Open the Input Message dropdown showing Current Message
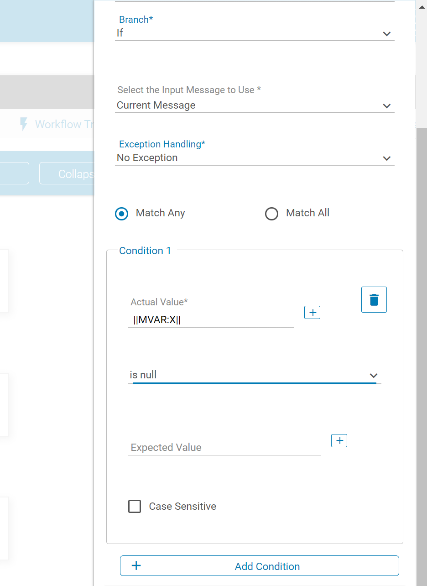Screen dimensions: 427x586 click(255, 105)
